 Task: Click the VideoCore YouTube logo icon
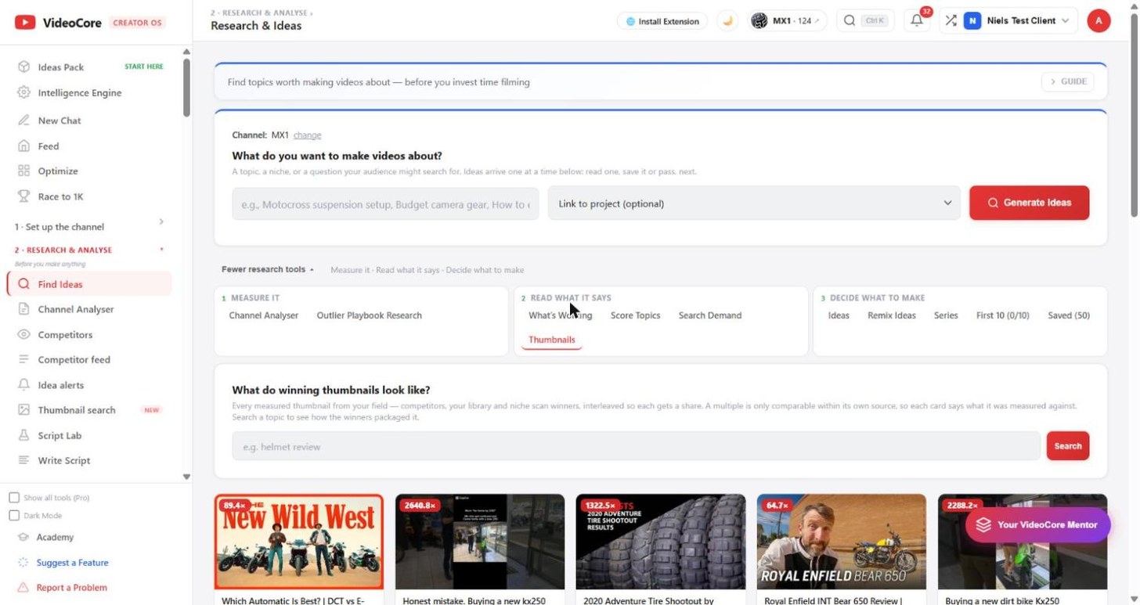coord(25,23)
